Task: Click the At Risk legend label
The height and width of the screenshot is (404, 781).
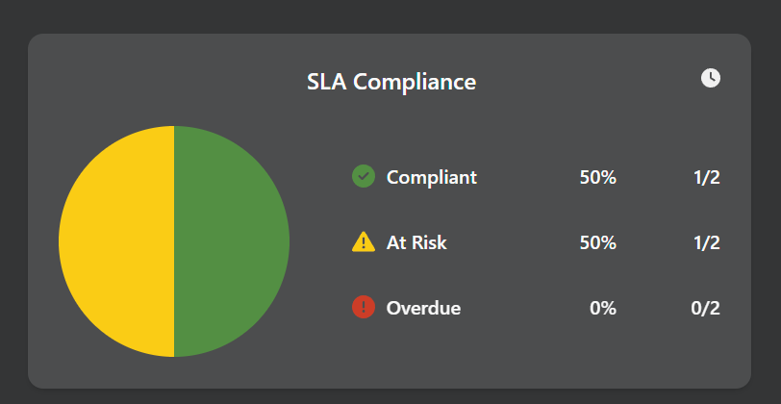Action: point(416,242)
